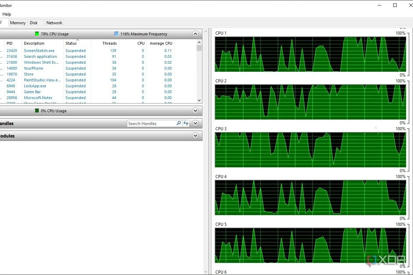Screen dimensions: 413x275
Task: Switch to the Network tab
Action: (x=54, y=23)
